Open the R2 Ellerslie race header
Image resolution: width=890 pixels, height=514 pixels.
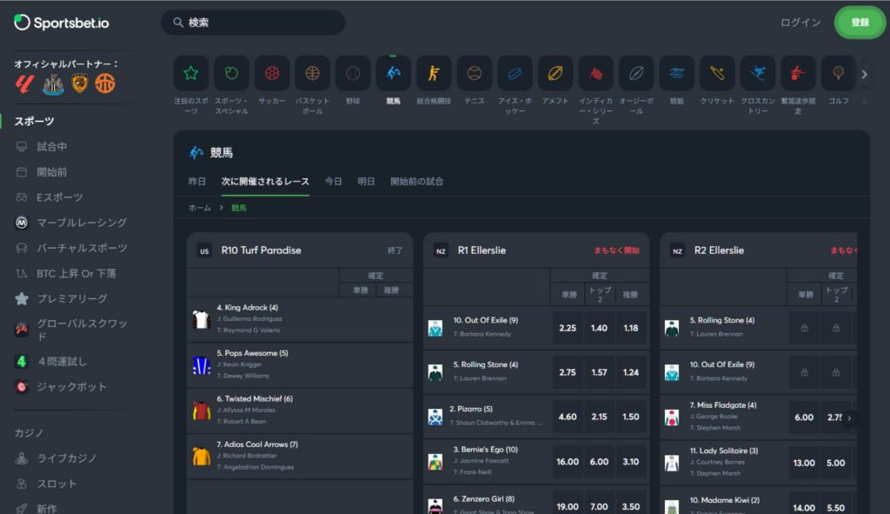[758, 250]
